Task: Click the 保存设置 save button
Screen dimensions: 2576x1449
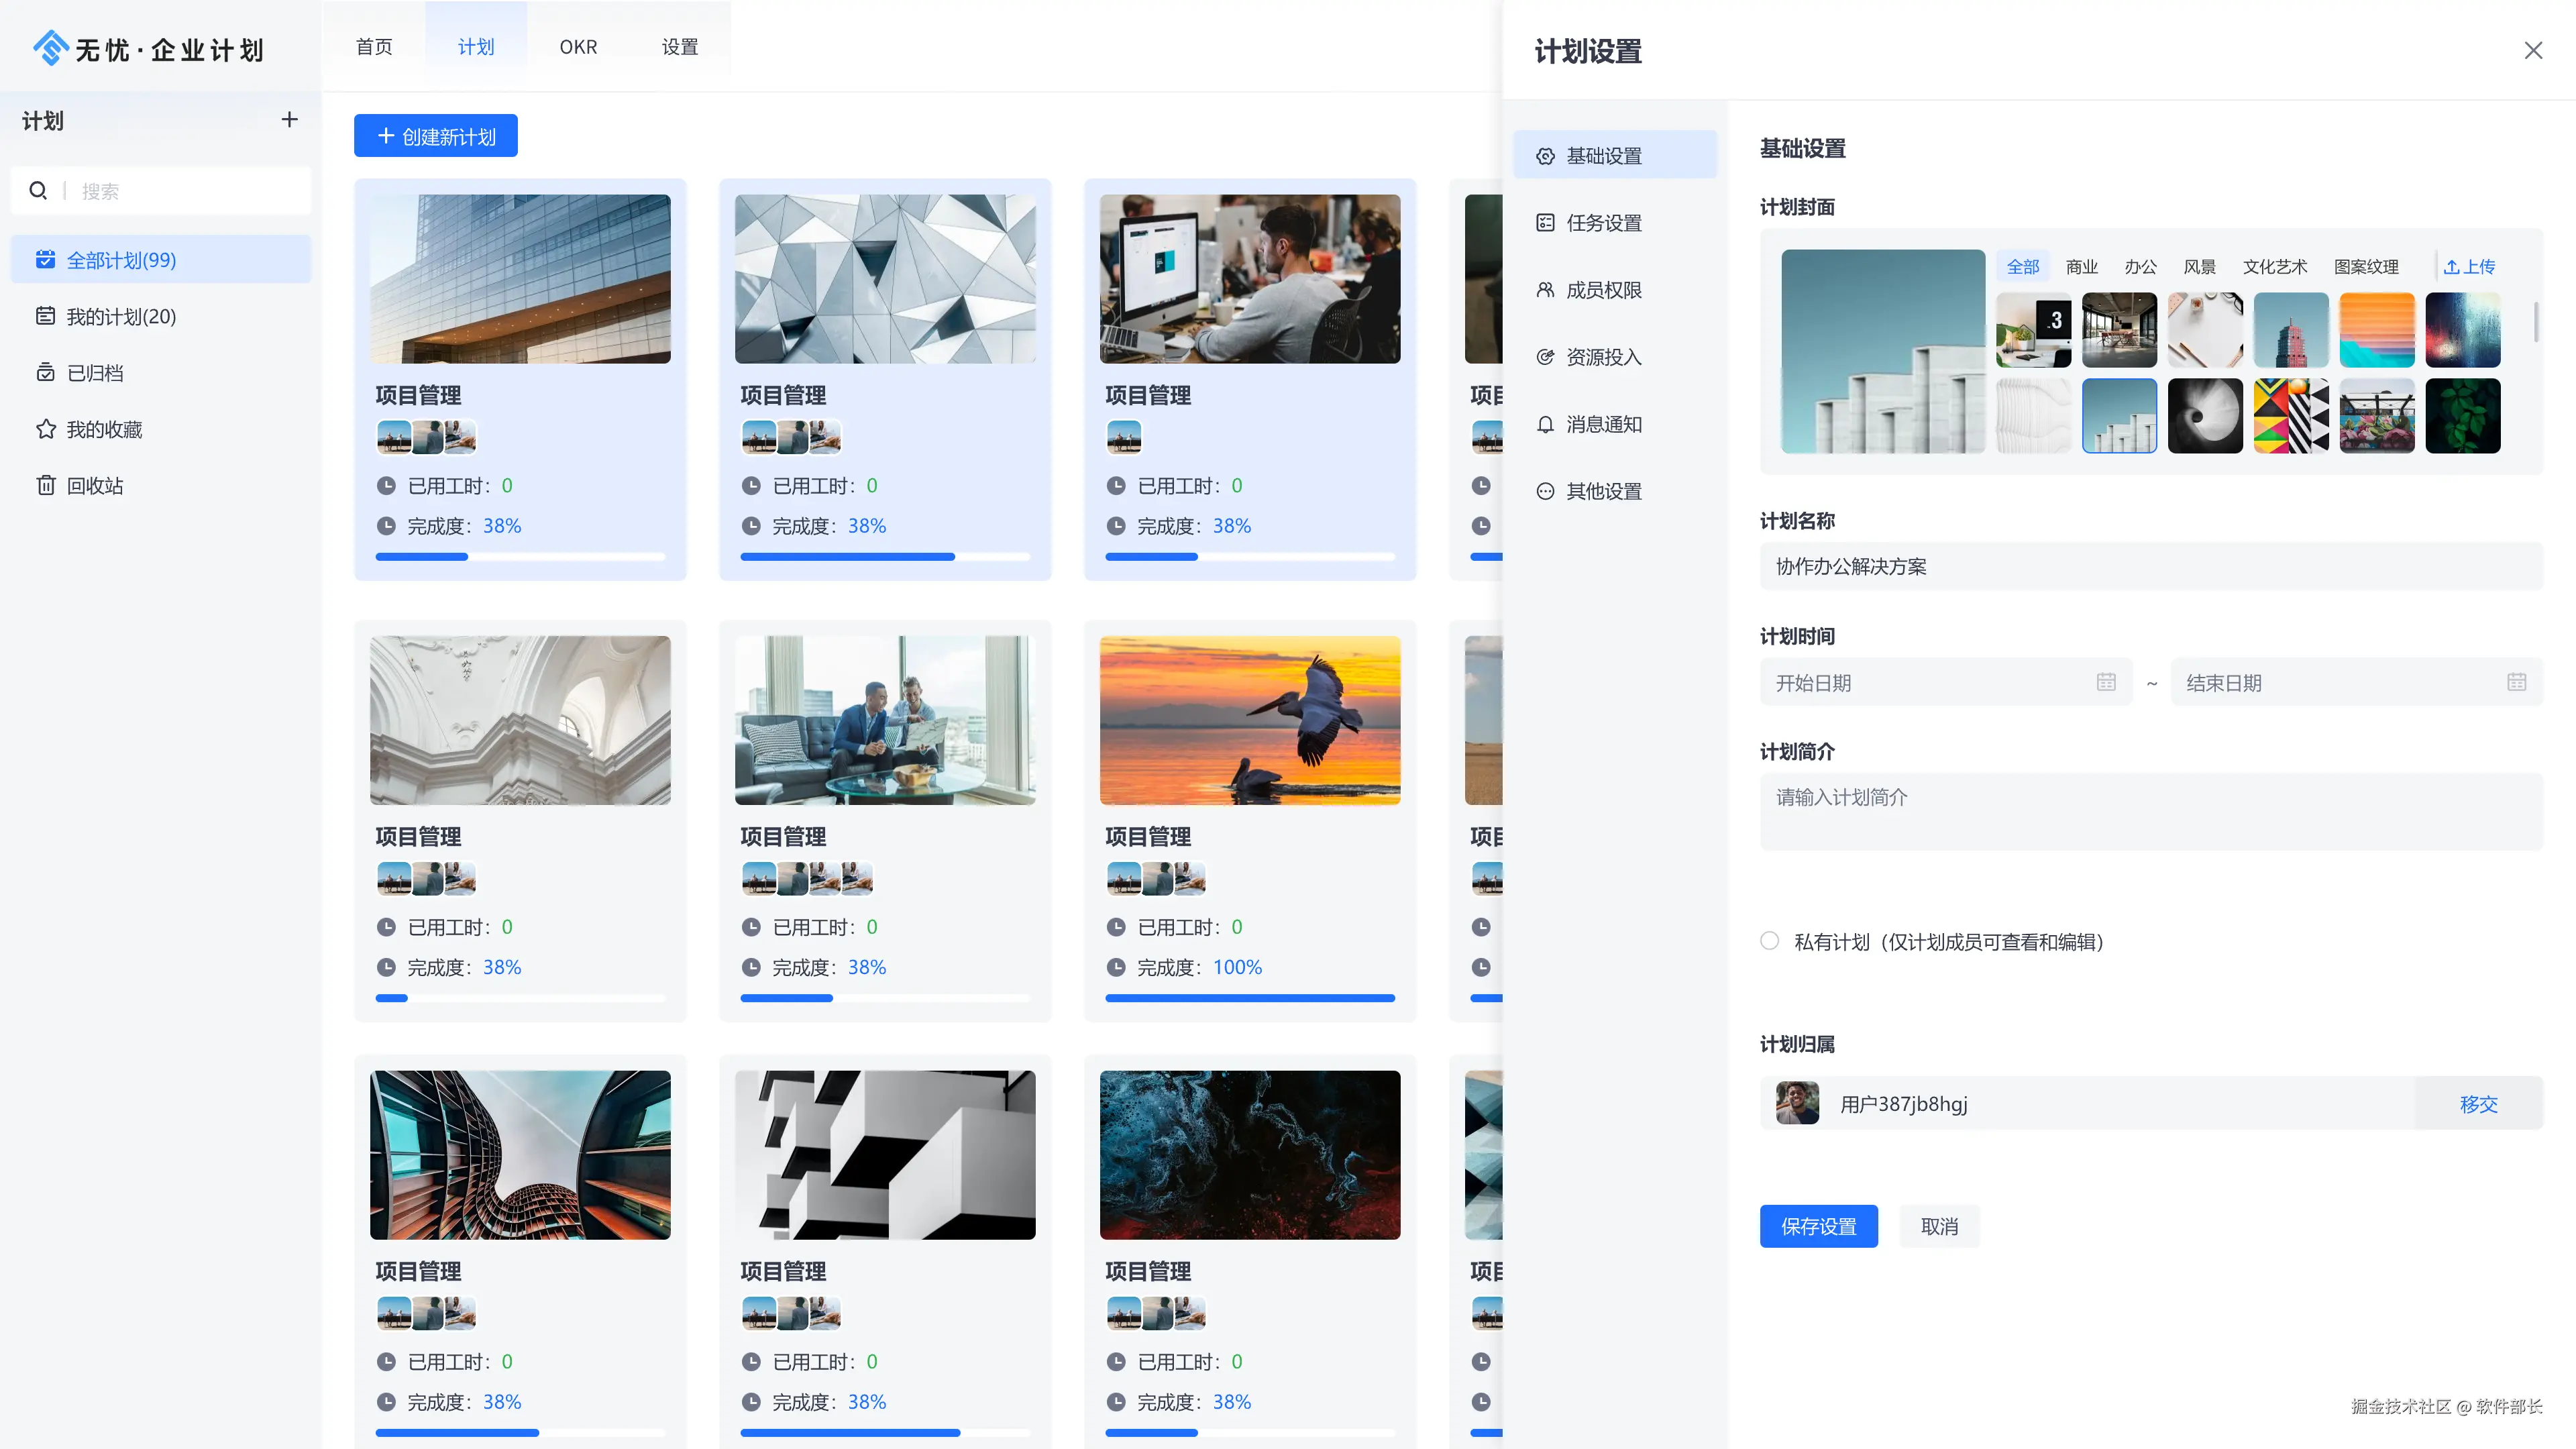Action: coord(1818,1226)
